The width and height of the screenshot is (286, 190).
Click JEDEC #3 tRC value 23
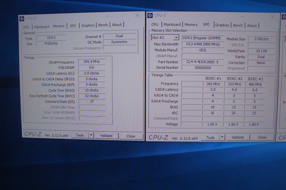[x=254, y=113]
